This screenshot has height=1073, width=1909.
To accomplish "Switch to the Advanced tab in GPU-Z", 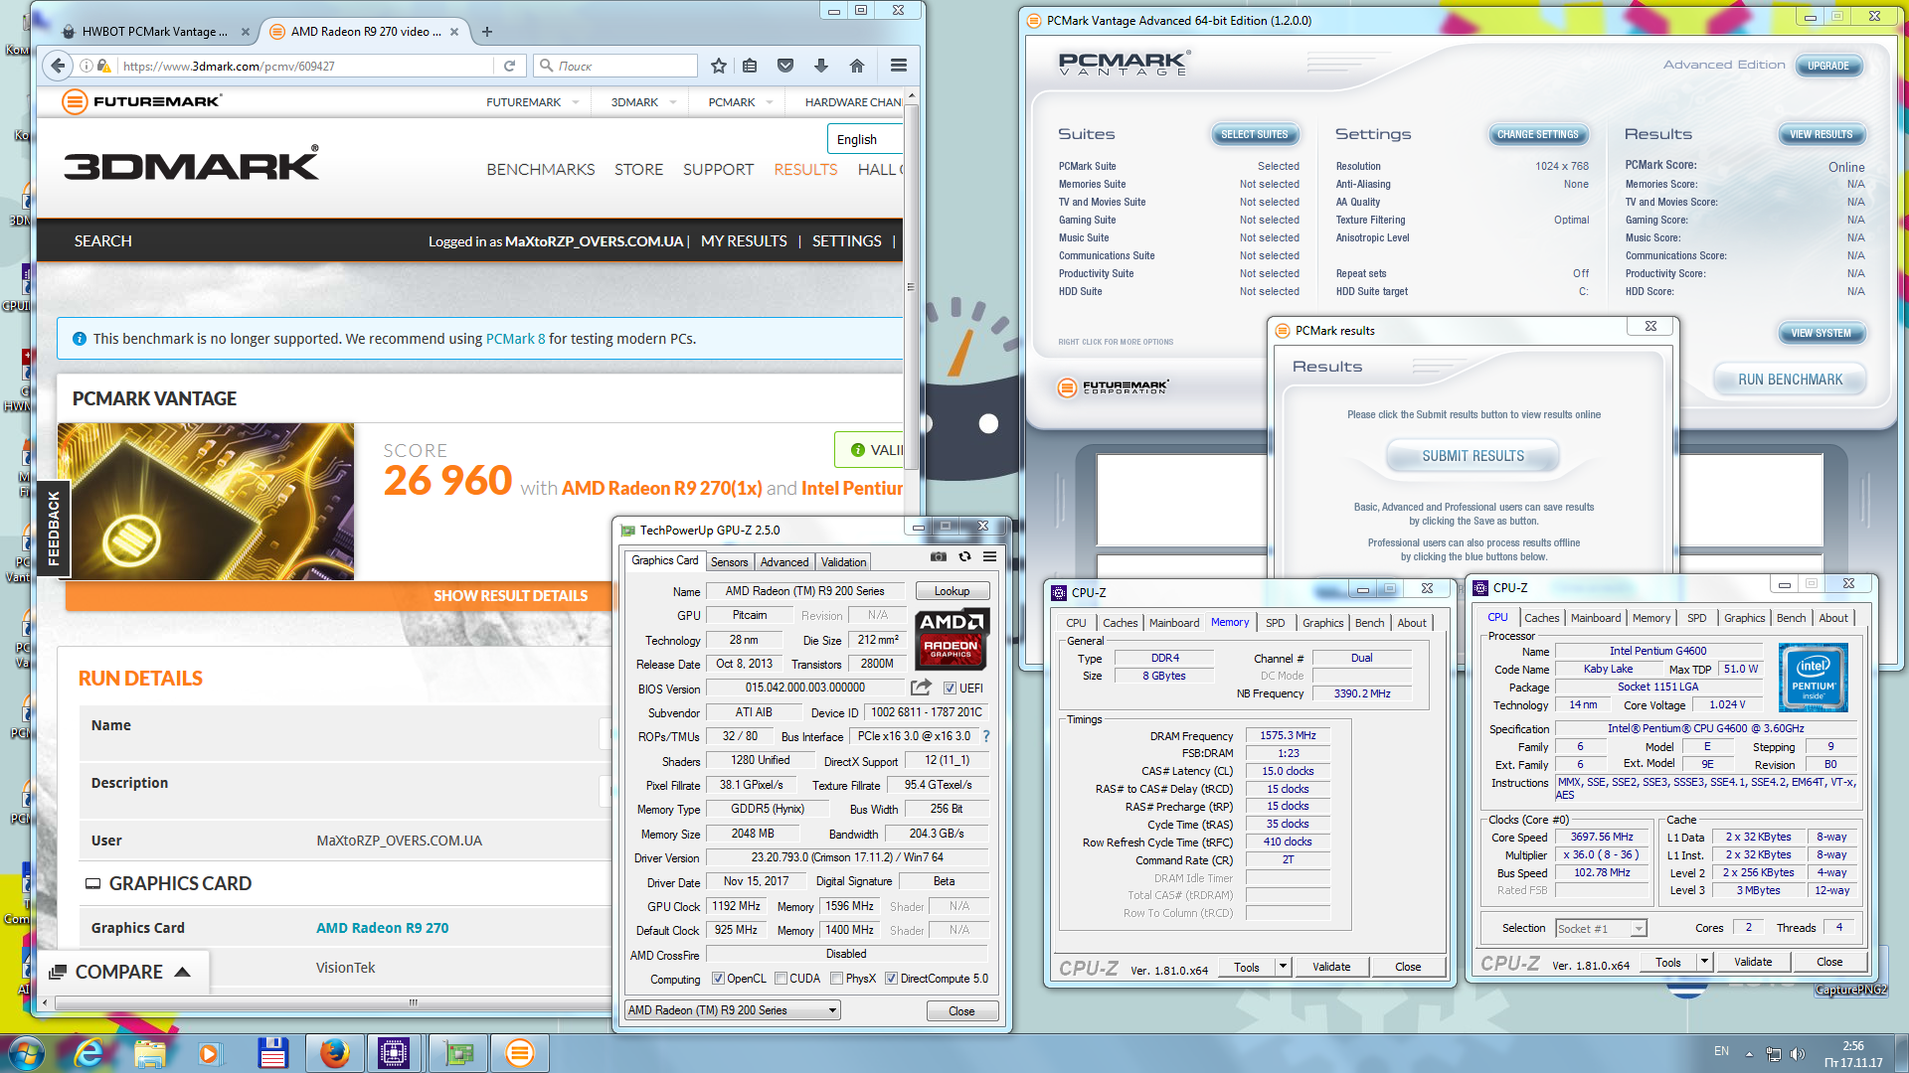I will click(784, 562).
